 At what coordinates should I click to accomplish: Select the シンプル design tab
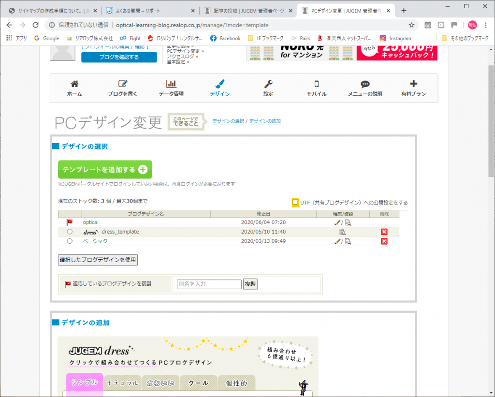pyautogui.click(x=84, y=382)
